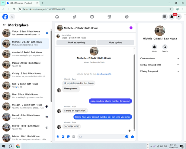Open Groups tab icon
The width and height of the screenshot is (186, 149).
pos(127,17)
